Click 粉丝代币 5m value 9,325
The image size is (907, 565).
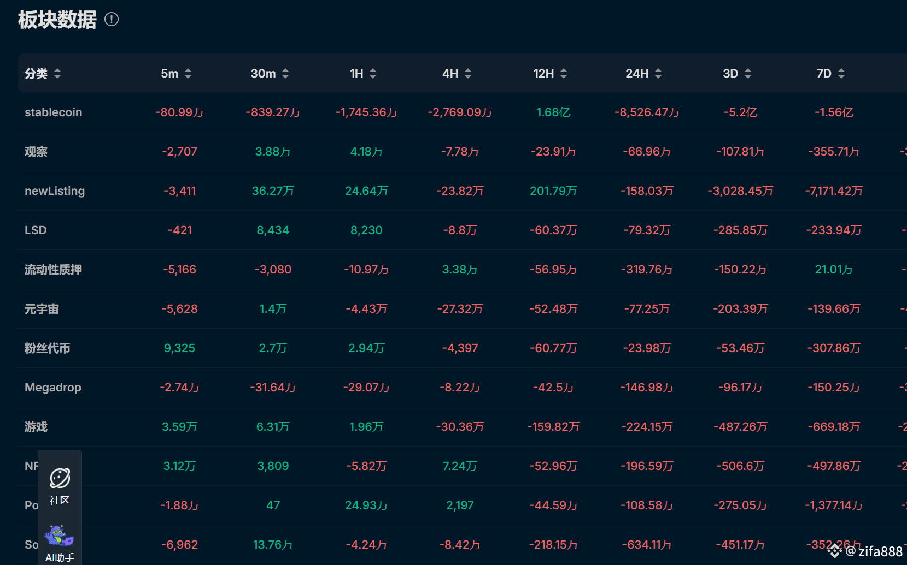(179, 348)
